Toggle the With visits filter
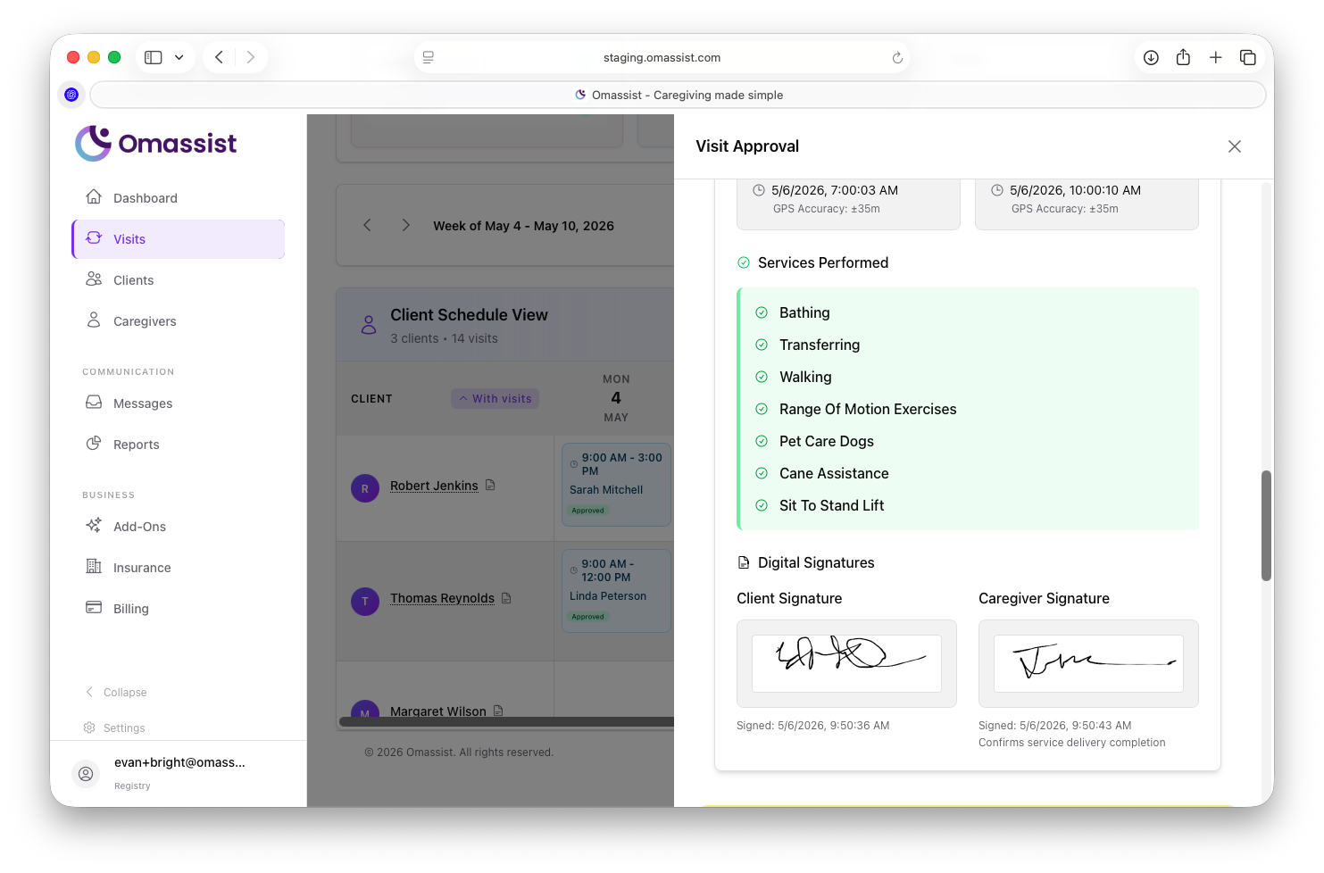Screen dimensions: 1324x873 coord(495,399)
